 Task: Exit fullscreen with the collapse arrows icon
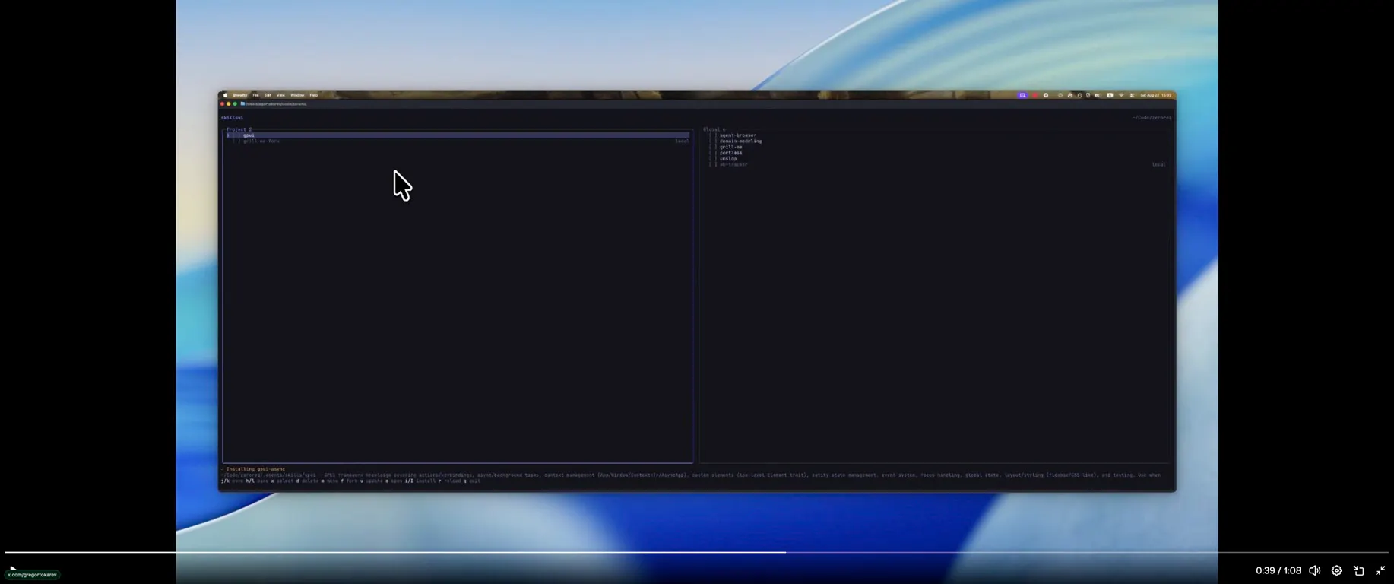(x=1380, y=570)
